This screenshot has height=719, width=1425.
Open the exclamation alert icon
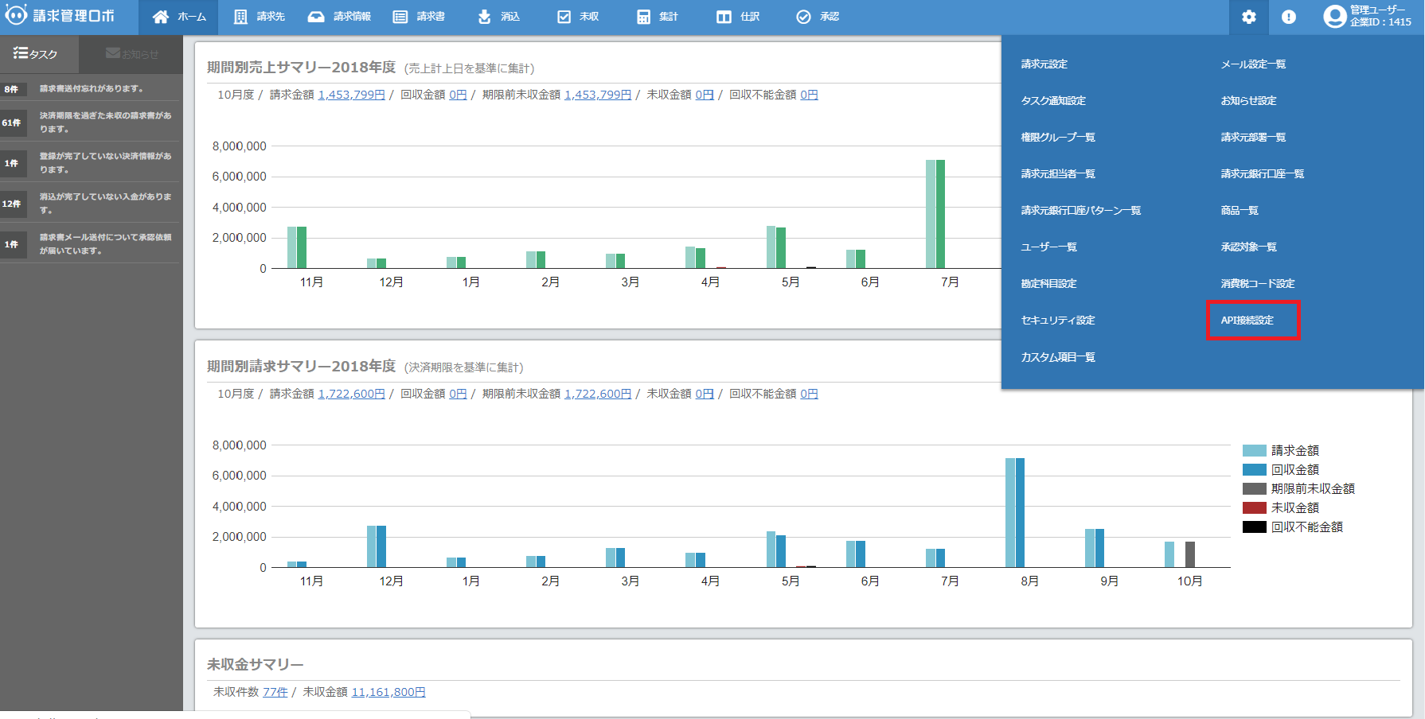tap(1289, 17)
